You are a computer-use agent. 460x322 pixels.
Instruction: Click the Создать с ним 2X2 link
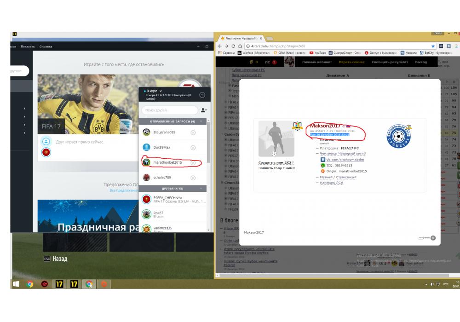276,162
